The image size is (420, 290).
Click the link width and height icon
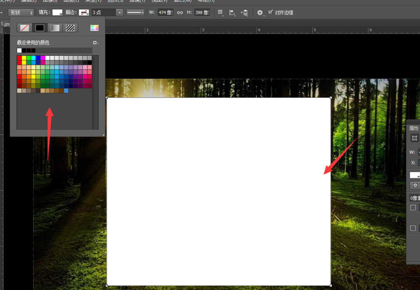180,13
